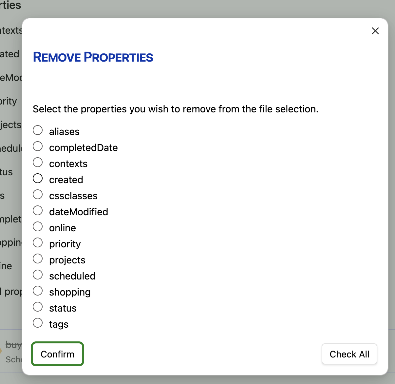395x384 pixels.
Task: Check the shopping property
Action: pyautogui.click(x=38, y=291)
